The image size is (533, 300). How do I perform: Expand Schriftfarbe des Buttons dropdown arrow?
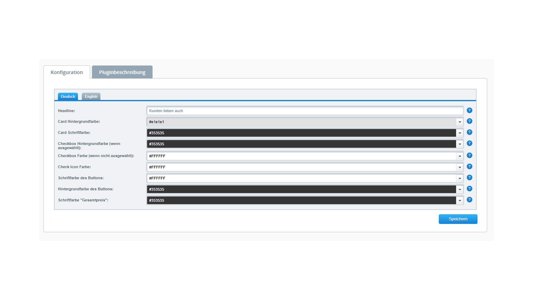[x=460, y=178]
